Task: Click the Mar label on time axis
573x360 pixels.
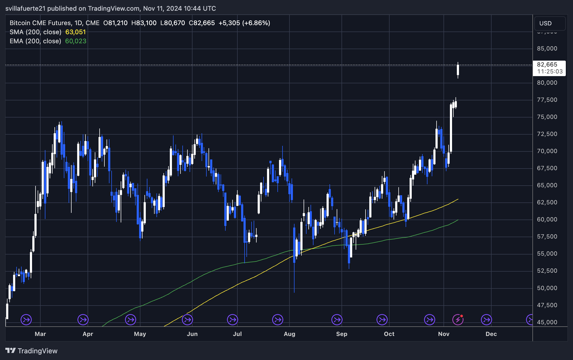Action: click(40, 334)
